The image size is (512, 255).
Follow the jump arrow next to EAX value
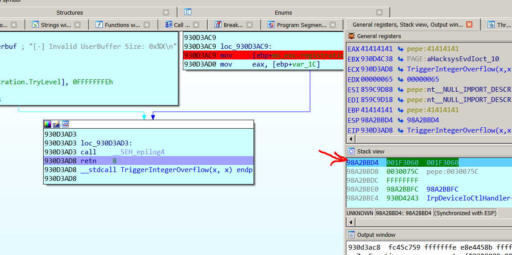click(400, 49)
